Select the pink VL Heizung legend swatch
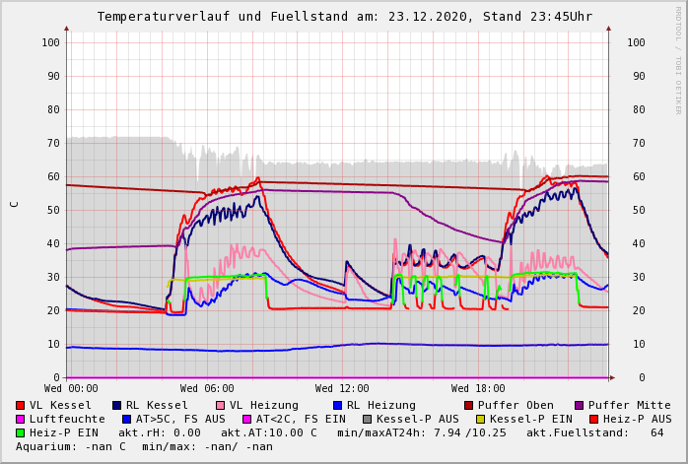Screen dimensions: 688x464 click(x=220, y=406)
